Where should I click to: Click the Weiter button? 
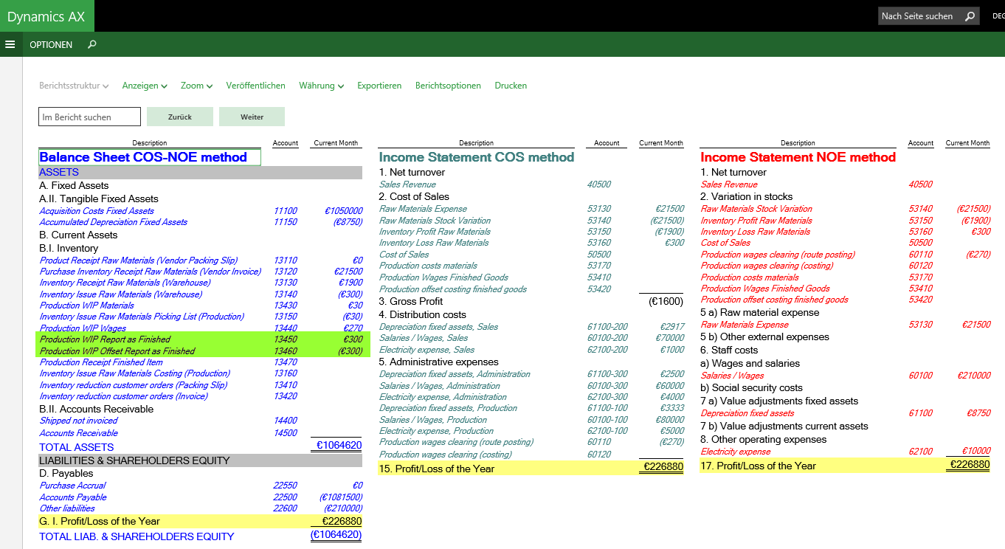(252, 117)
